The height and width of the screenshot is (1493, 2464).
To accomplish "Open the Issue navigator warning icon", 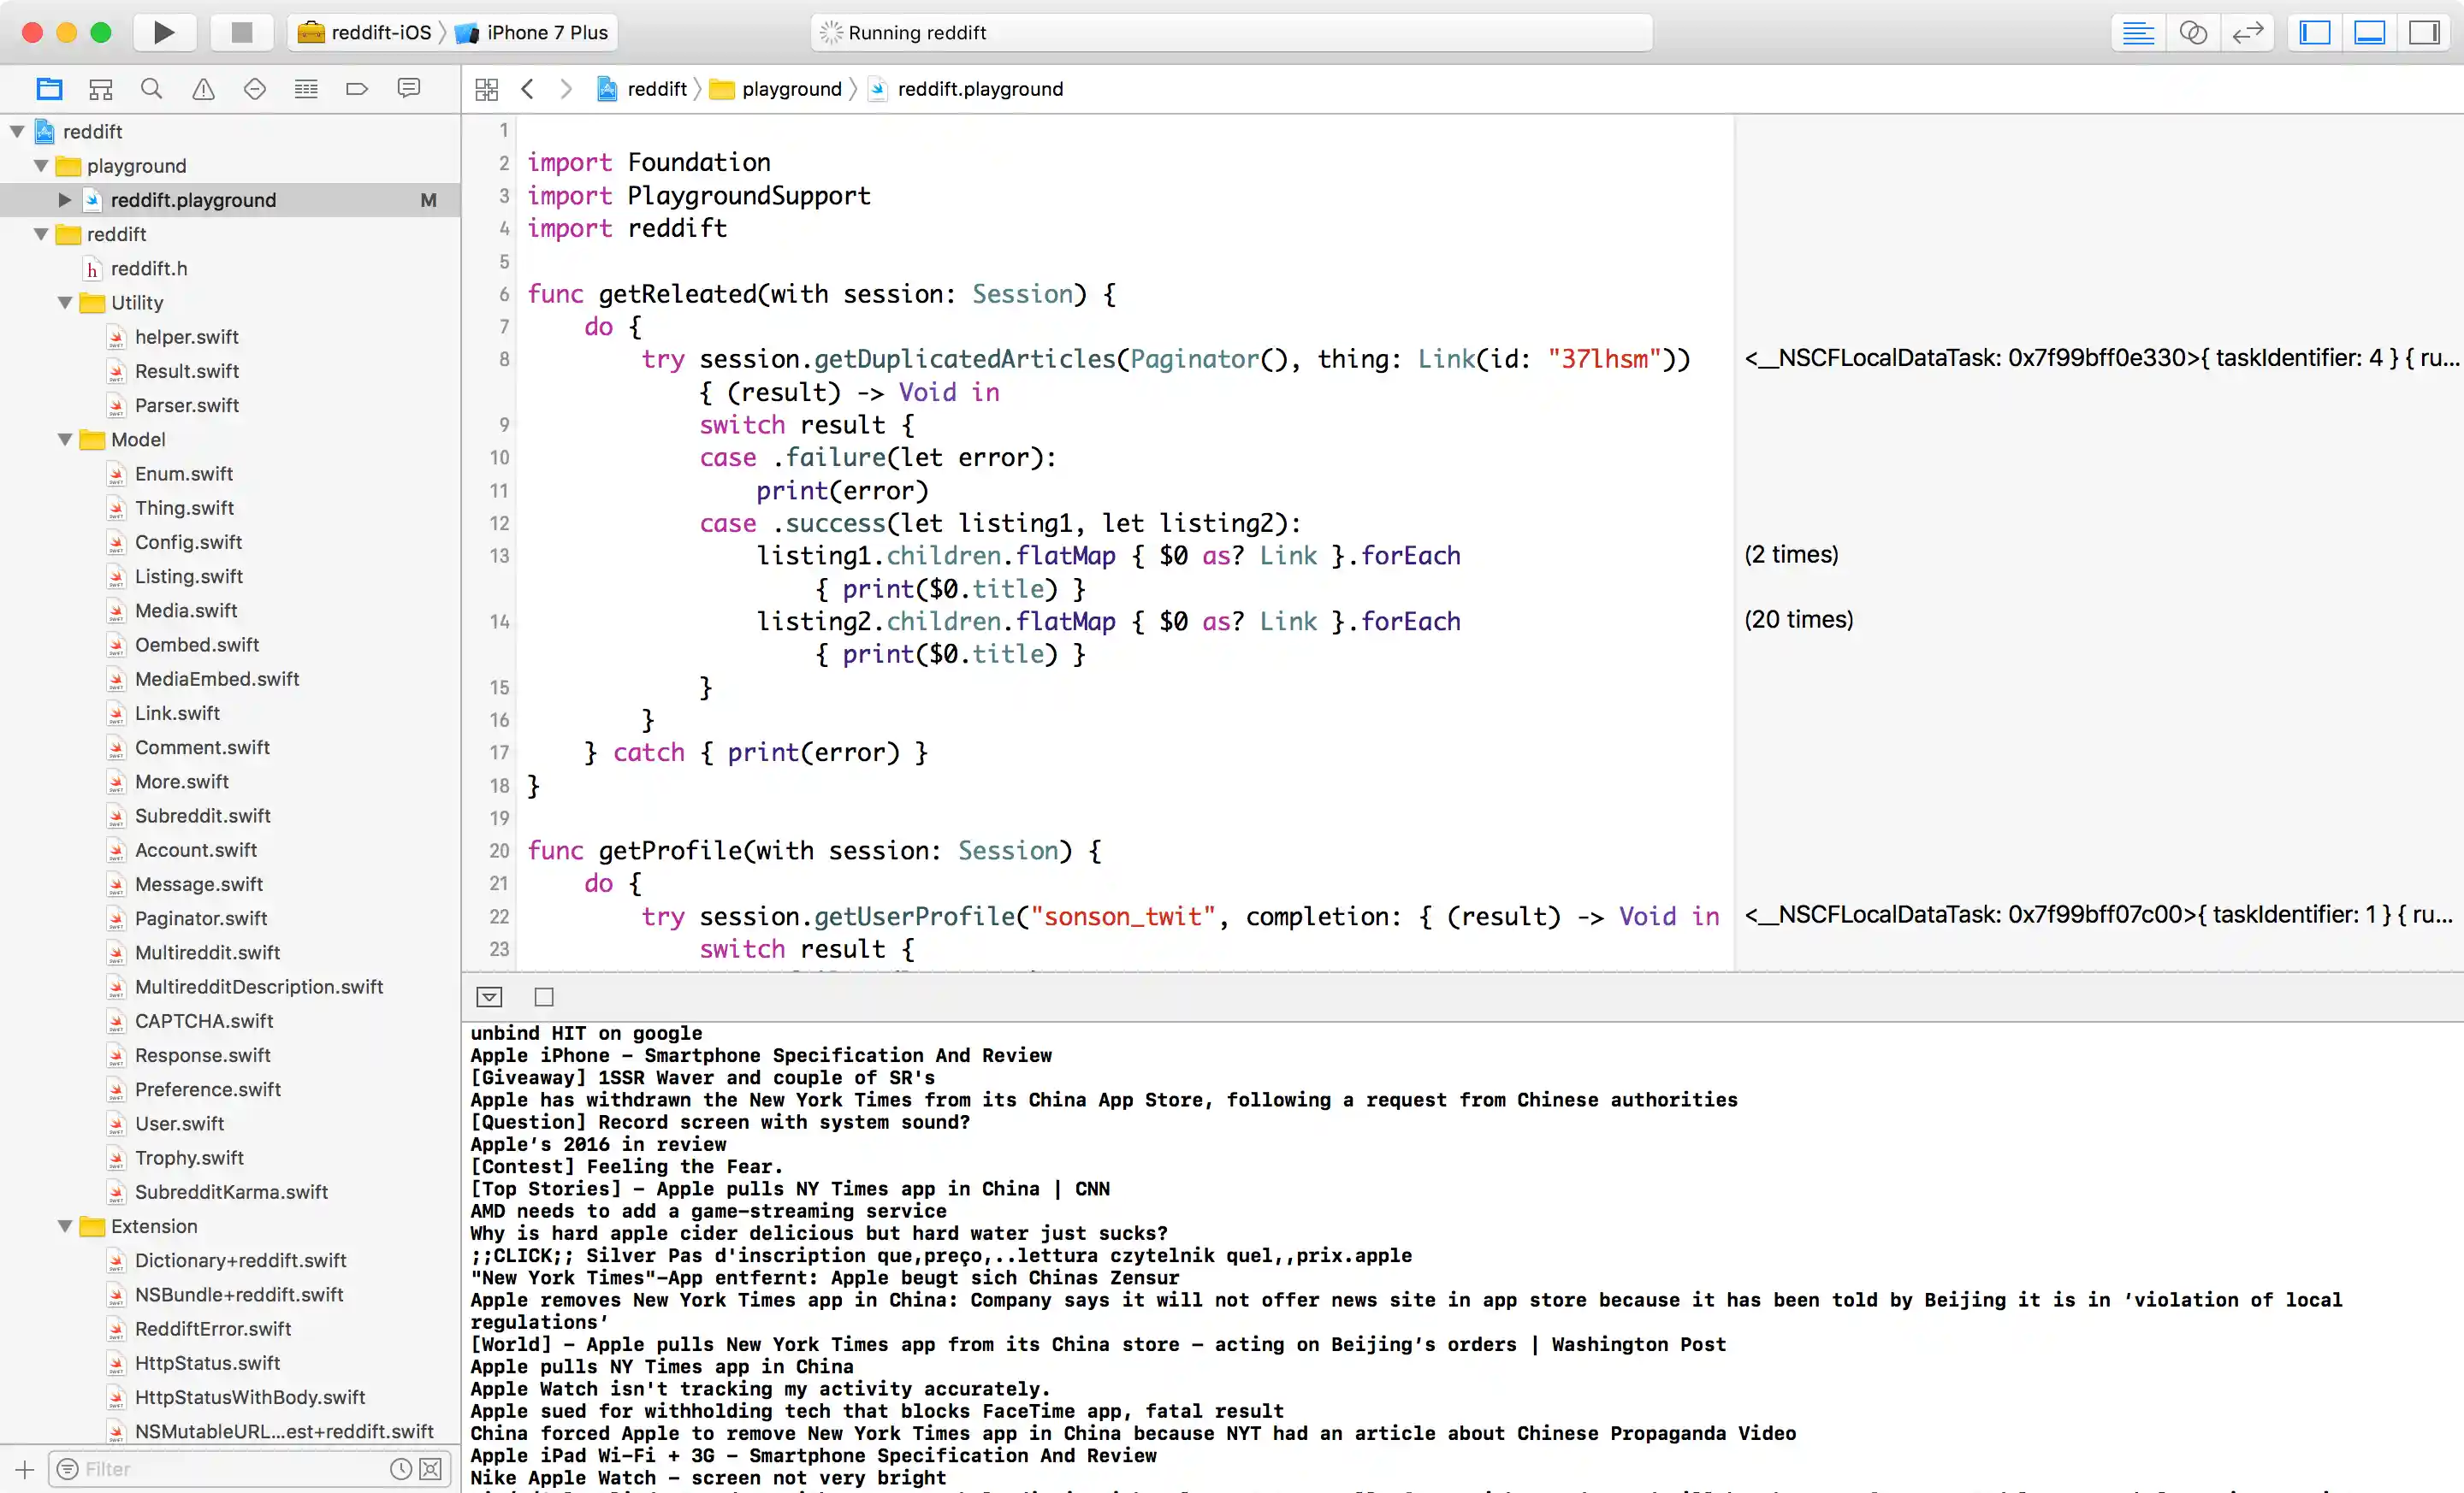I will 203,89.
